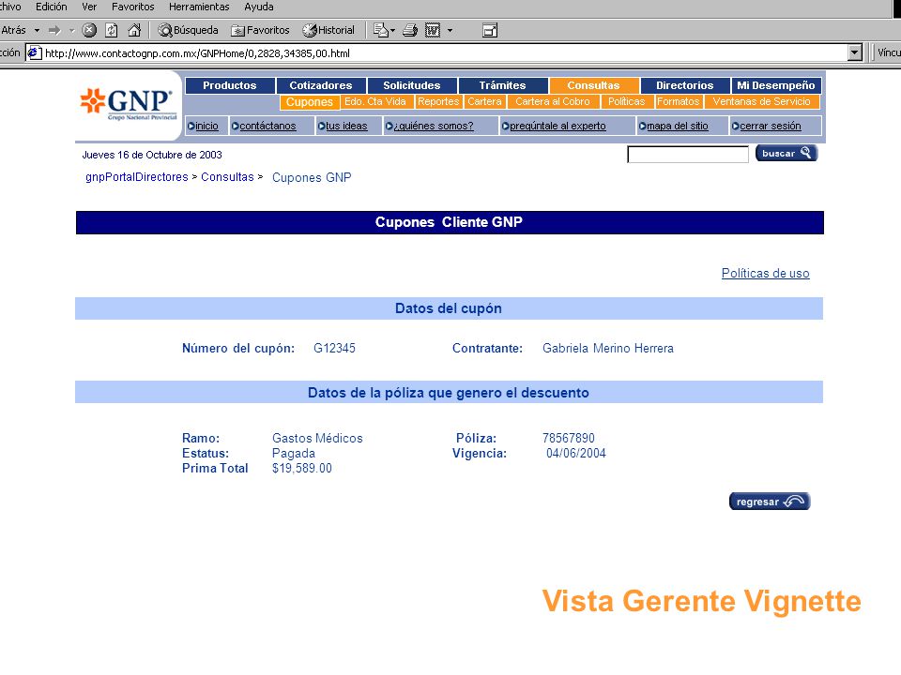Click the site search input field

[688, 155]
